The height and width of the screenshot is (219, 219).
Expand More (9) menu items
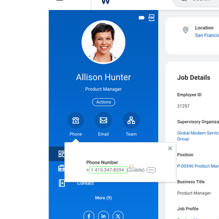(103, 198)
